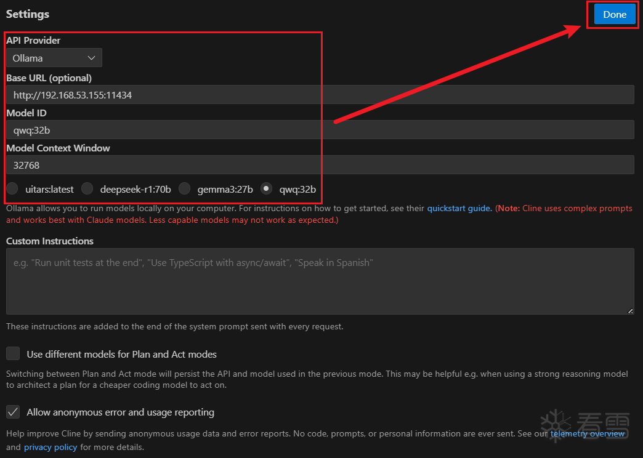Select the qwq:32b radio button
This screenshot has height=458, width=643.
tap(267, 188)
